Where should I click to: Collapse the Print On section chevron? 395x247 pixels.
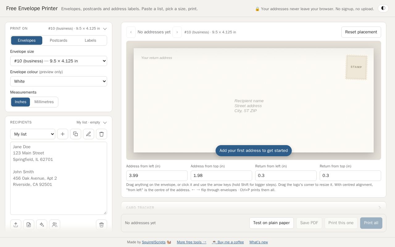pos(105,29)
